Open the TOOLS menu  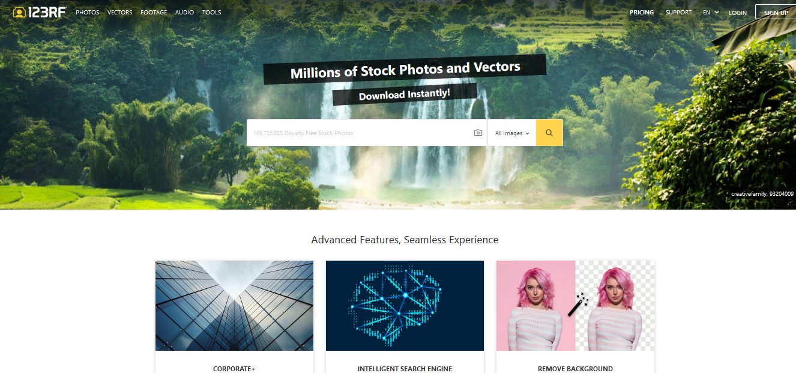point(212,12)
